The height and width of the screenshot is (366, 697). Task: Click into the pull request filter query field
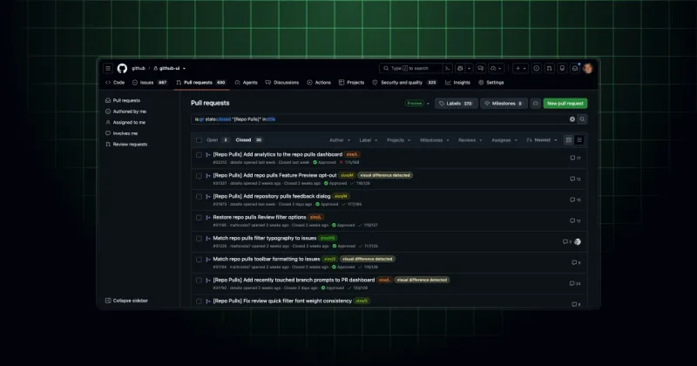[380, 119]
